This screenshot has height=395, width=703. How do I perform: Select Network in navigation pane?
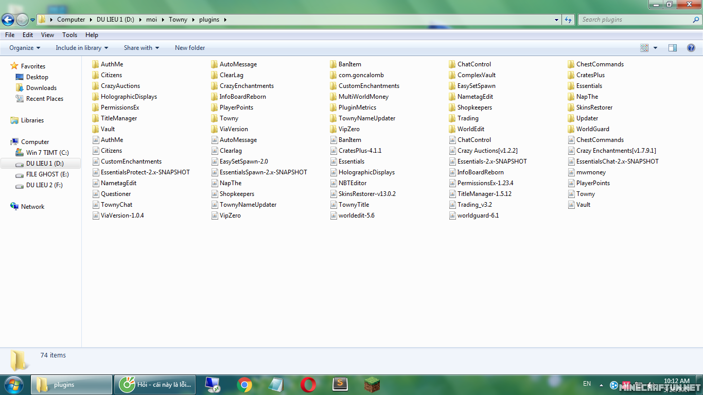pyautogui.click(x=27, y=207)
